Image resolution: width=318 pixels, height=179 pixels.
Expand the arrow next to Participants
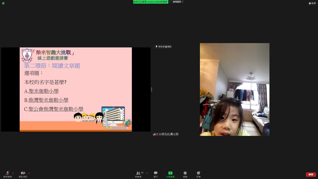pos(147,173)
